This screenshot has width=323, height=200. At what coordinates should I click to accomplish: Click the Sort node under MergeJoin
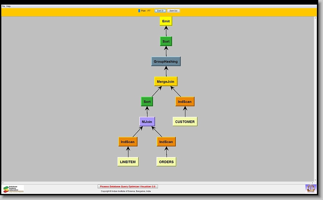click(147, 102)
